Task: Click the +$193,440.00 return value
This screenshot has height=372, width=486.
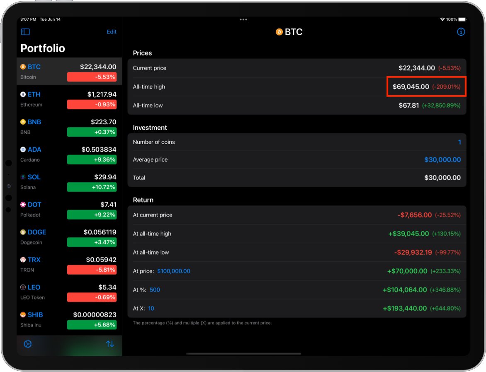Action: tap(404, 309)
